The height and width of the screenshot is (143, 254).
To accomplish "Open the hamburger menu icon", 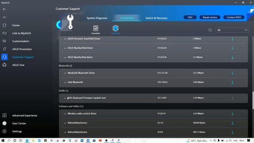I will pyautogui.click(x=4, y=17).
